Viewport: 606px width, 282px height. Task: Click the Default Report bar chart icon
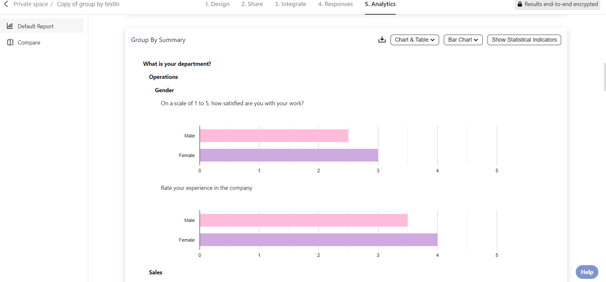point(10,26)
